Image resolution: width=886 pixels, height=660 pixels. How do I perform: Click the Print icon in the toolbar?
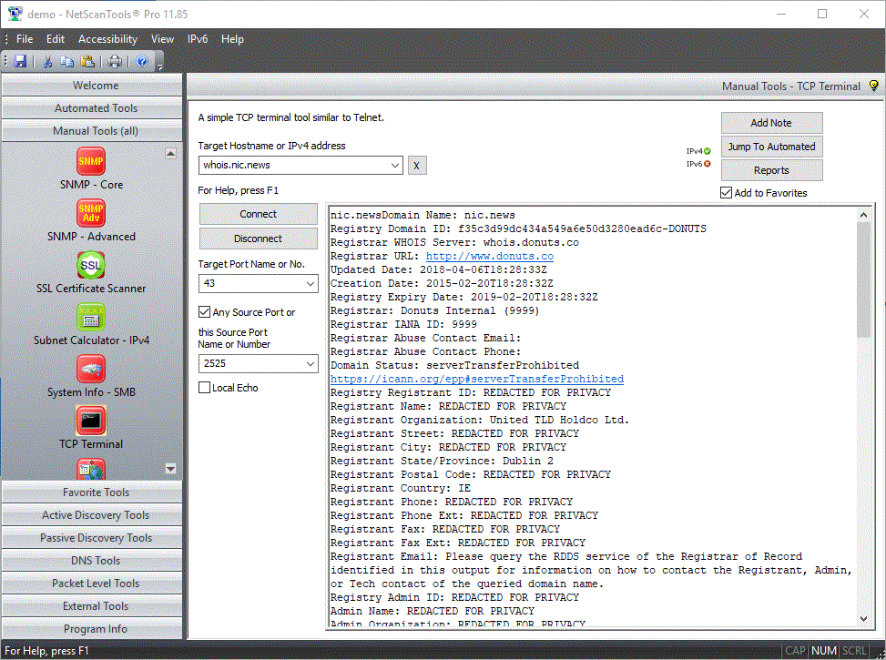[x=115, y=61]
